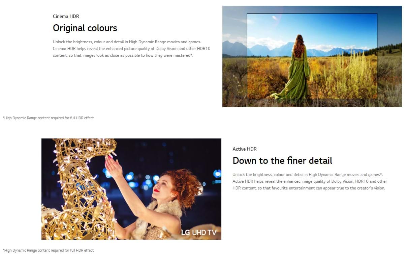This screenshot has height=257, width=405.
Task: Click the Original colours heading
Action: [85, 28]
